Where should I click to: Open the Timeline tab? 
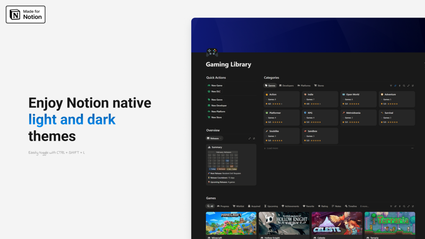[351, 206]
